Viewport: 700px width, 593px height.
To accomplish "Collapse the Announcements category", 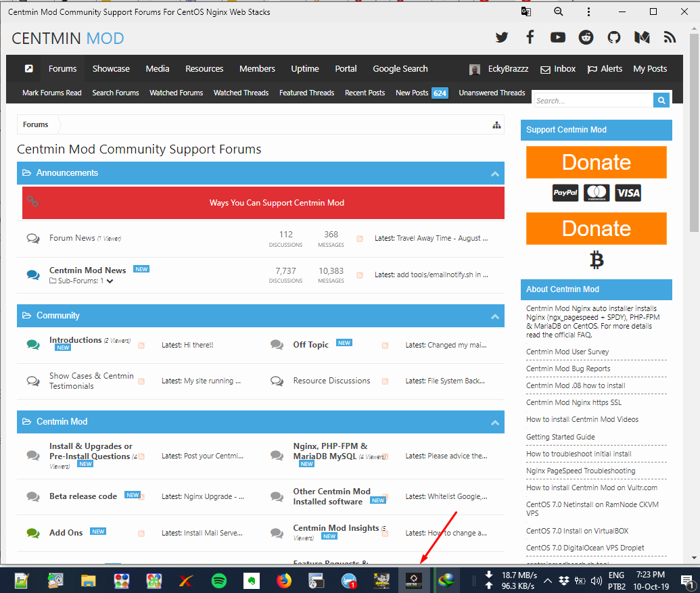I will tap(495, 174).
